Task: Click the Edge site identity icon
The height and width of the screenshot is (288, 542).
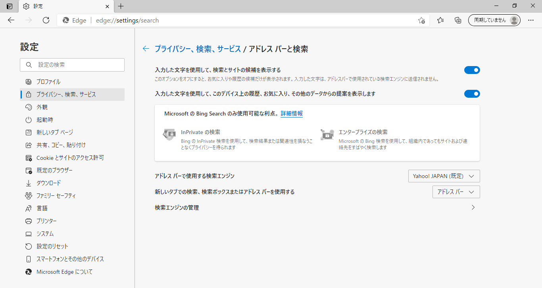Action: click(x=66, y=21)
